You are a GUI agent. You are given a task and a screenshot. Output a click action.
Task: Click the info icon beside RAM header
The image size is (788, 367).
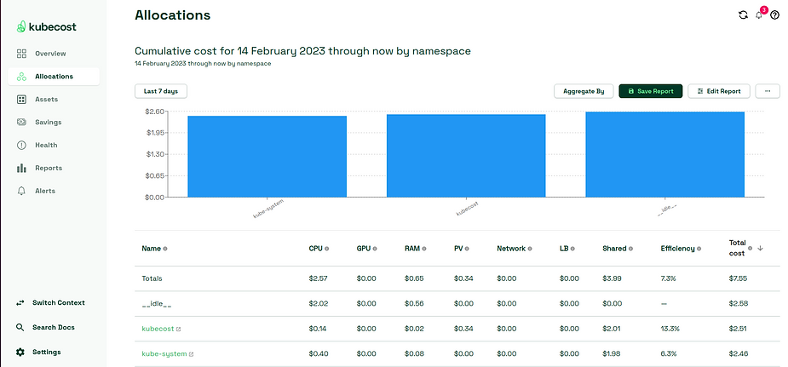tap(424, 249)
